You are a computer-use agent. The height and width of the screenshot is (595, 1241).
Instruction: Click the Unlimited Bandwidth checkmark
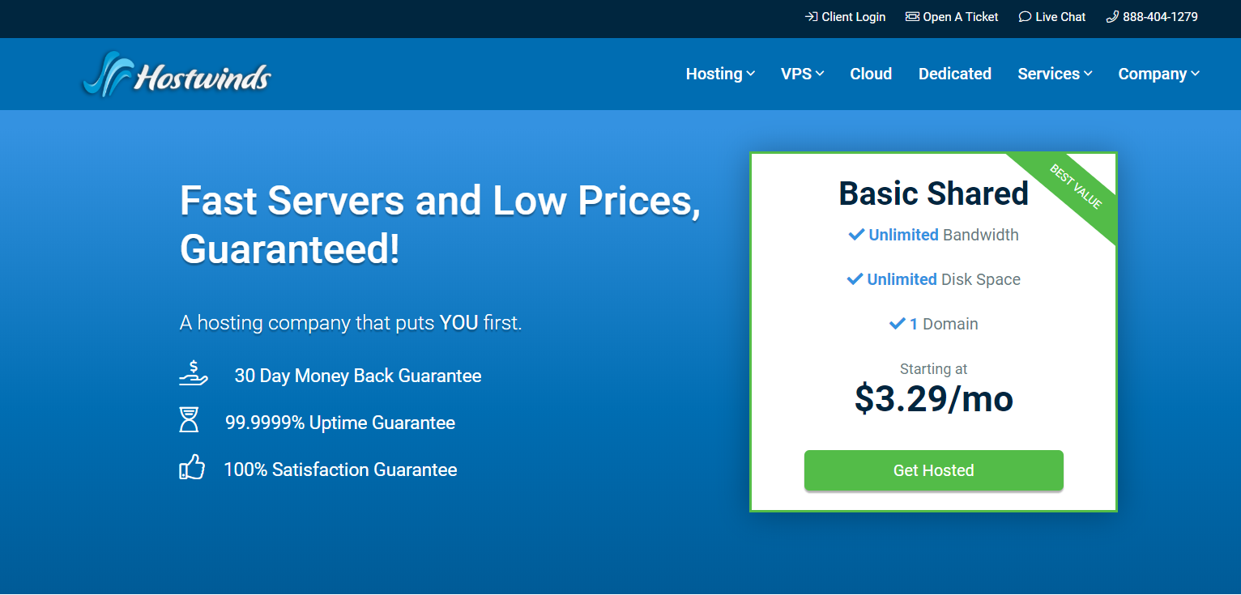(856, 235)
